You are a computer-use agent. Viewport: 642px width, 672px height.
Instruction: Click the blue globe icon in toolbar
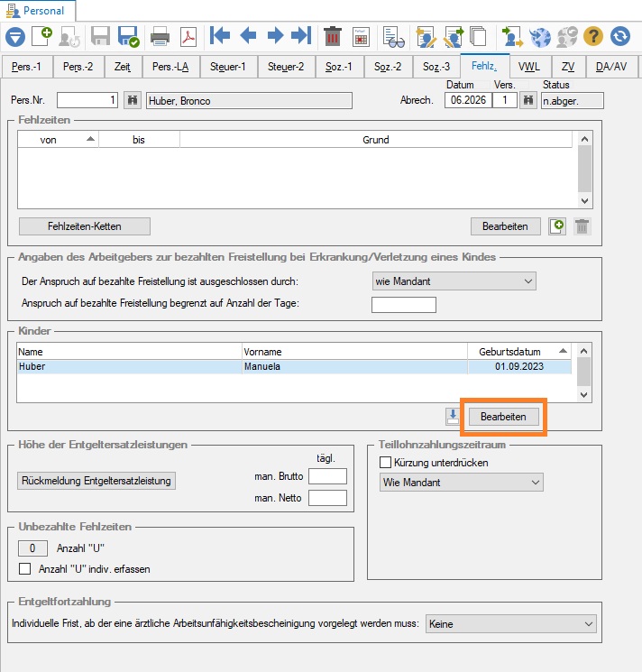click(540, 37)
